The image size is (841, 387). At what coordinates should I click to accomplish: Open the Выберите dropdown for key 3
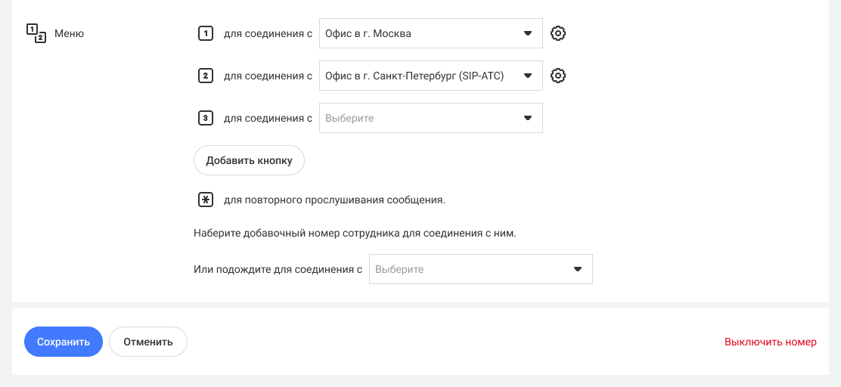pyautogui.click(x=430, y=118)
